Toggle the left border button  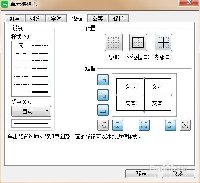click(x=118, y=125)
